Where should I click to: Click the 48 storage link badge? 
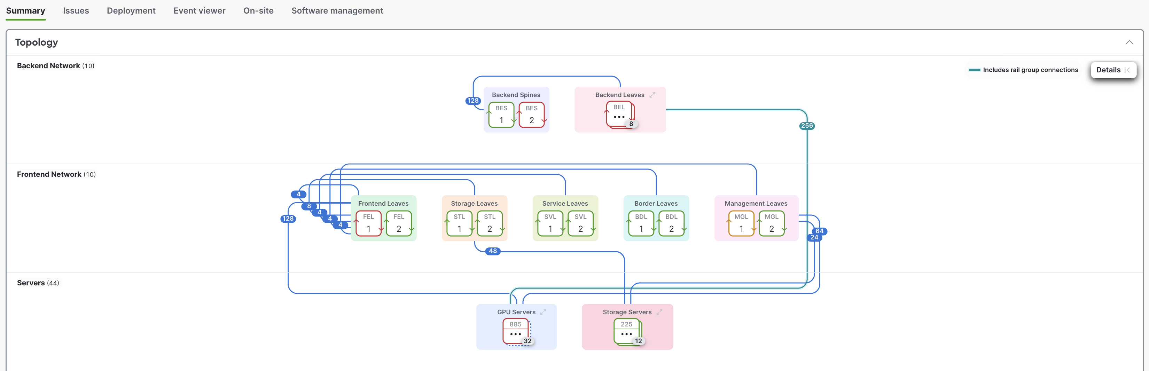(x=492, y=251)
